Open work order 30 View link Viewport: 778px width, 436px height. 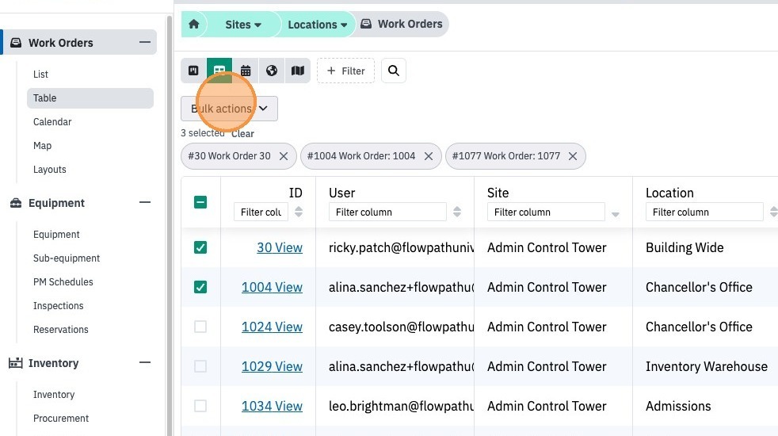pyautogui.click(x=280, y=247)
